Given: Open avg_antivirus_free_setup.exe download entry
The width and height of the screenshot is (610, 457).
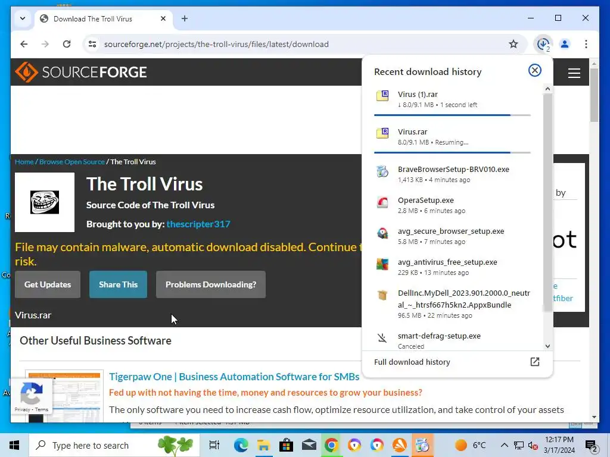Looking at the screenshot, I should coord(452,267).
